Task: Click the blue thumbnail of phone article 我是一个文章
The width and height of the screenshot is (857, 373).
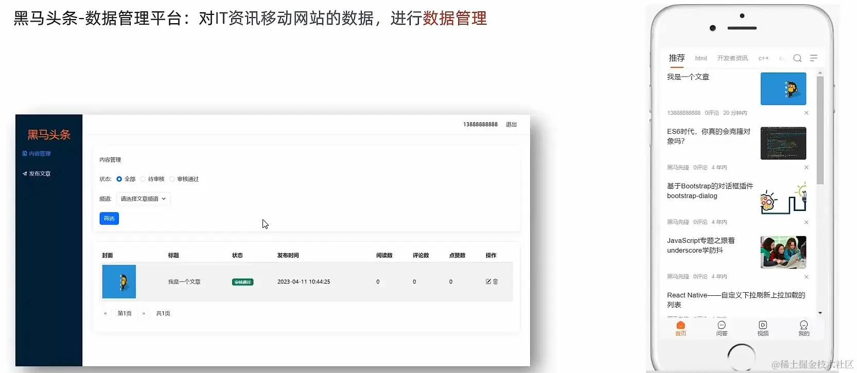Action: [783, 88]
